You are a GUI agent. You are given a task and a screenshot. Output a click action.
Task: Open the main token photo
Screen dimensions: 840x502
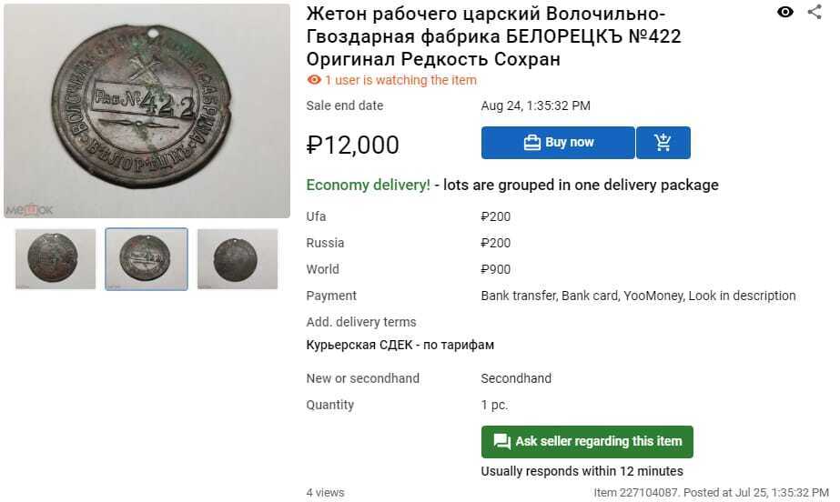147,110
